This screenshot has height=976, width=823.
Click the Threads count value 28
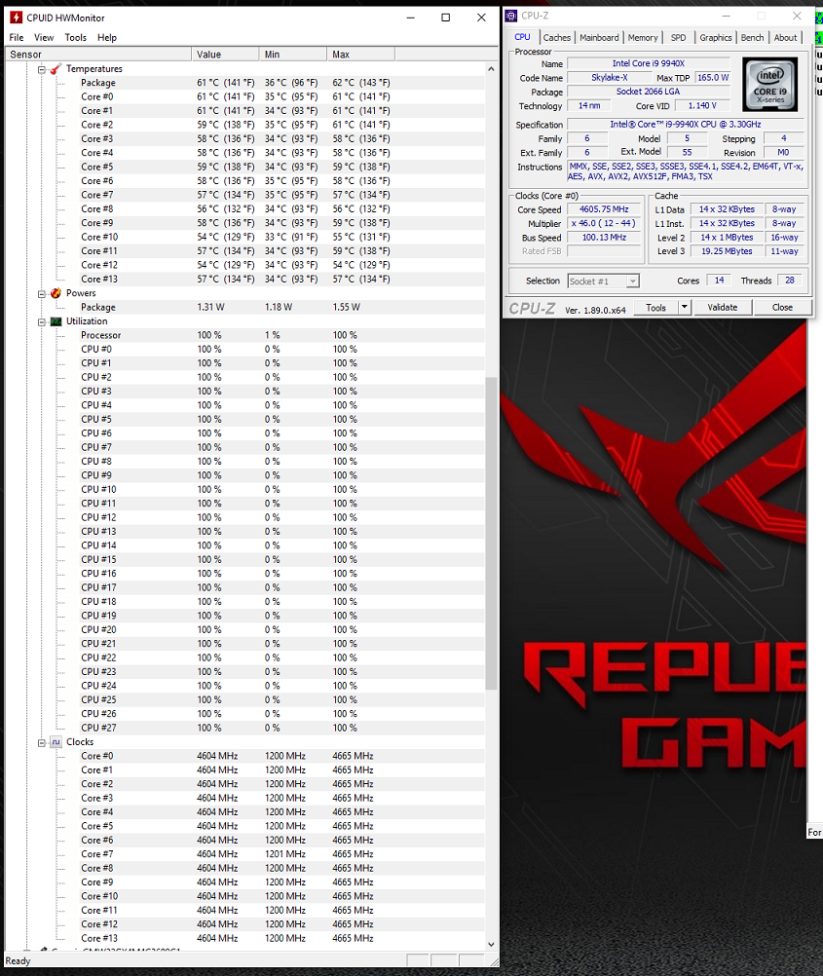789,281
